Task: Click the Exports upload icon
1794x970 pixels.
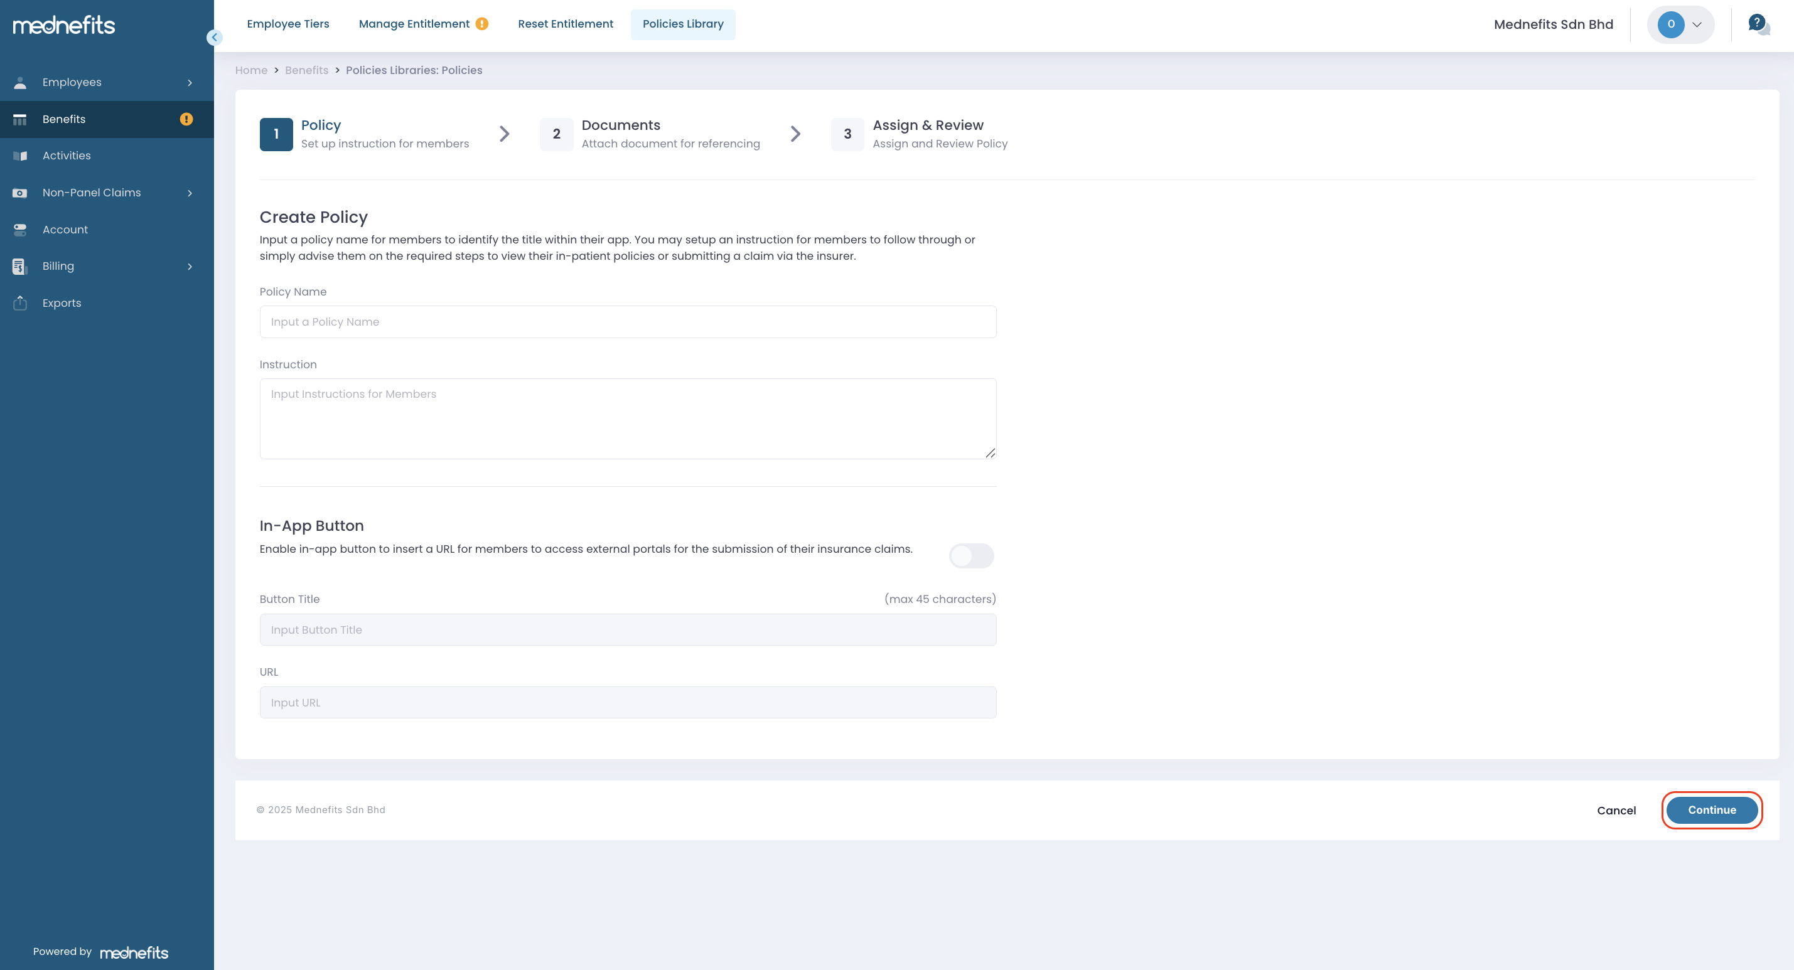Action: [x=20, y=303]
